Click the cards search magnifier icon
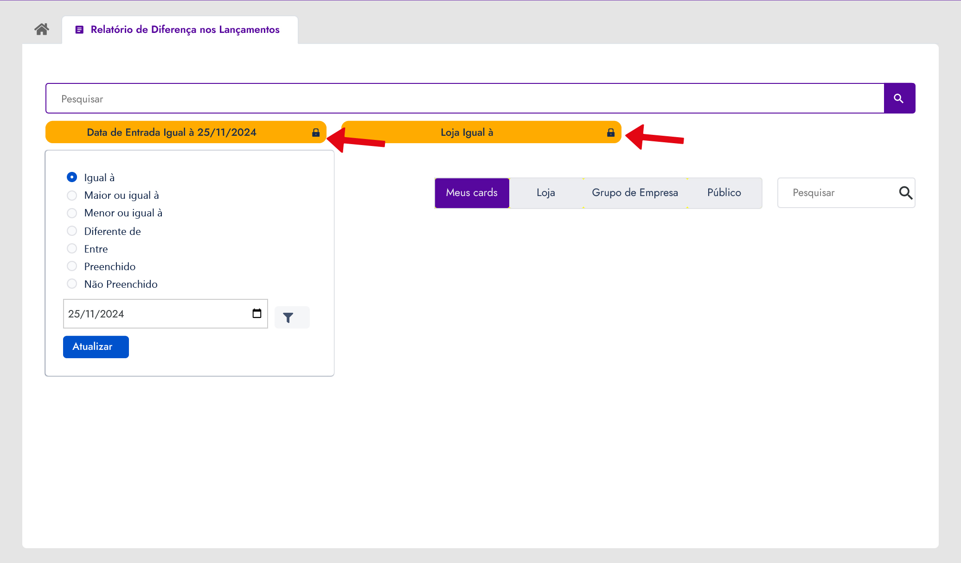 coord(905,193)
